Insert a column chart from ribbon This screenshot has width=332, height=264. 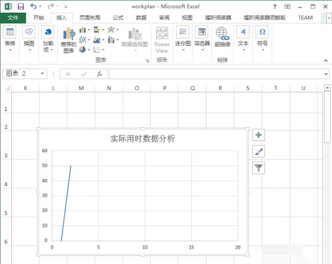pos(82,29)
